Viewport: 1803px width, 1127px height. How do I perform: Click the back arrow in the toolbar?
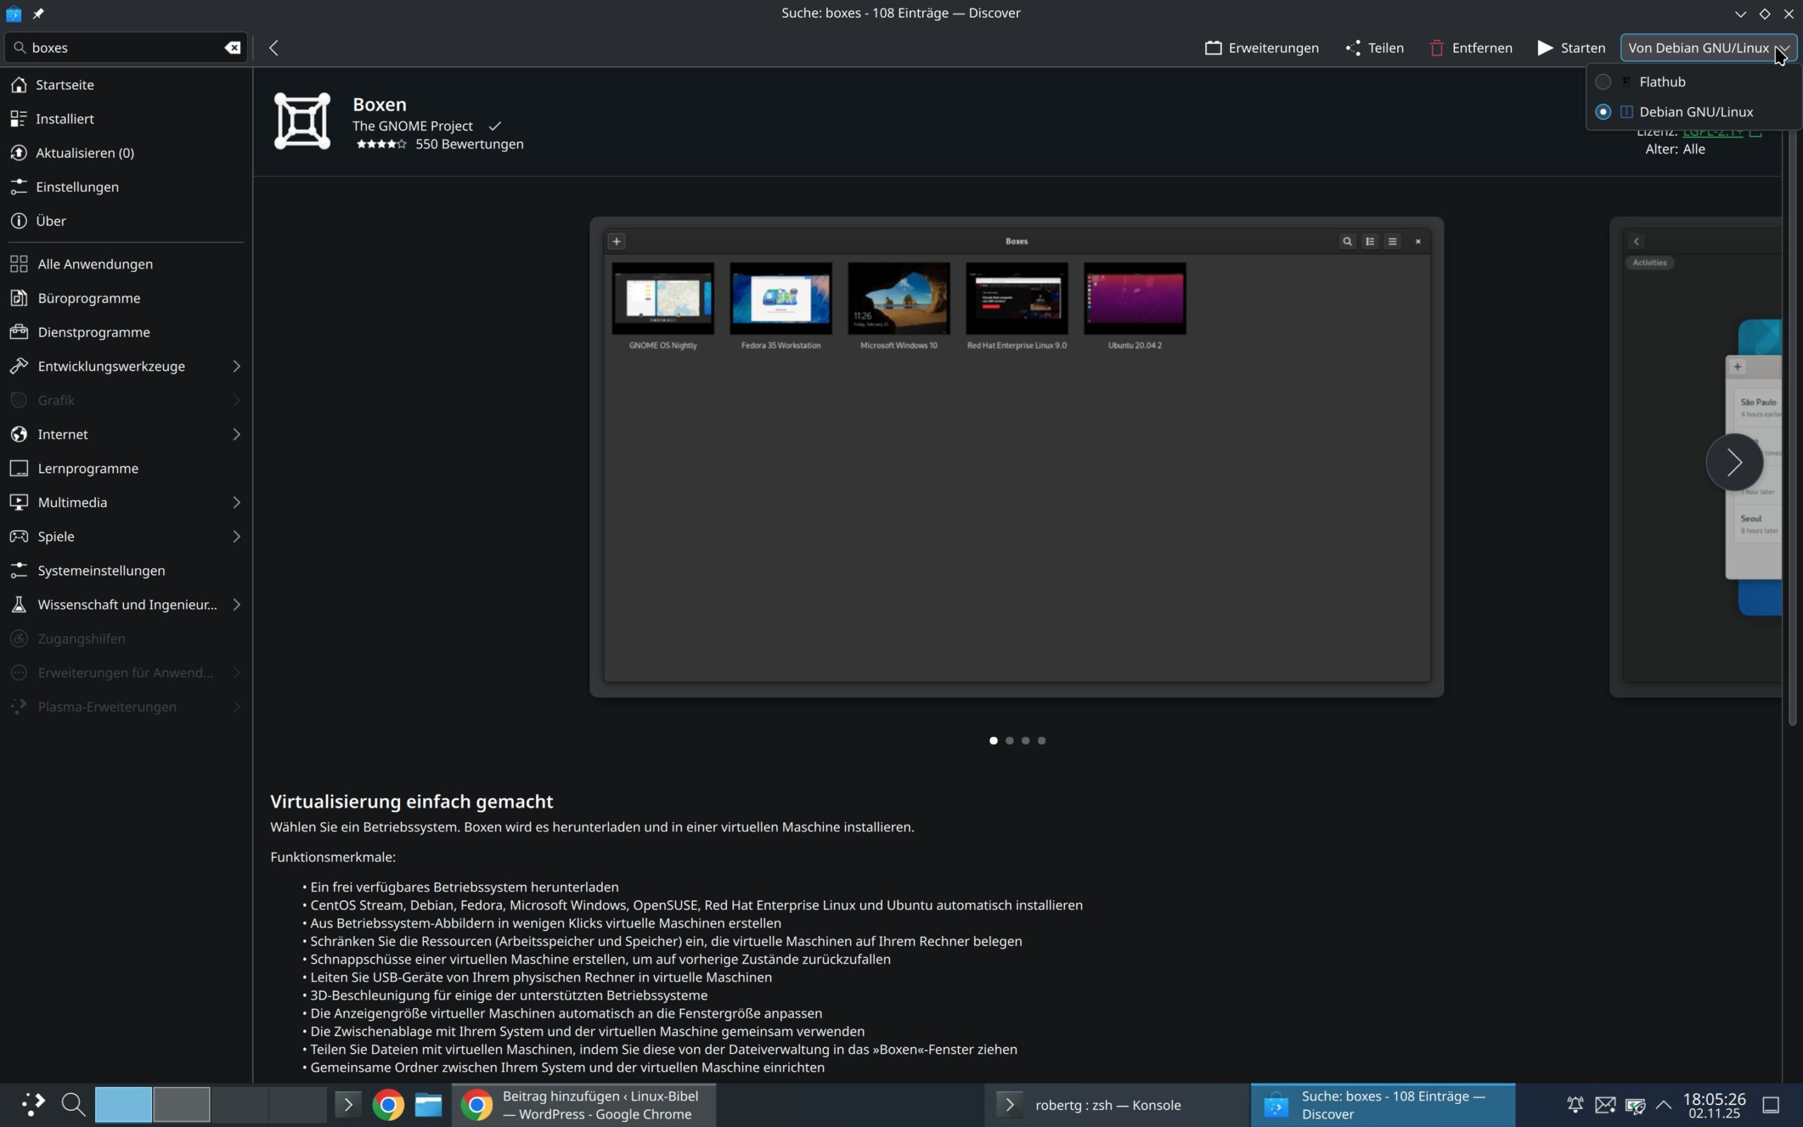[273, 48]
